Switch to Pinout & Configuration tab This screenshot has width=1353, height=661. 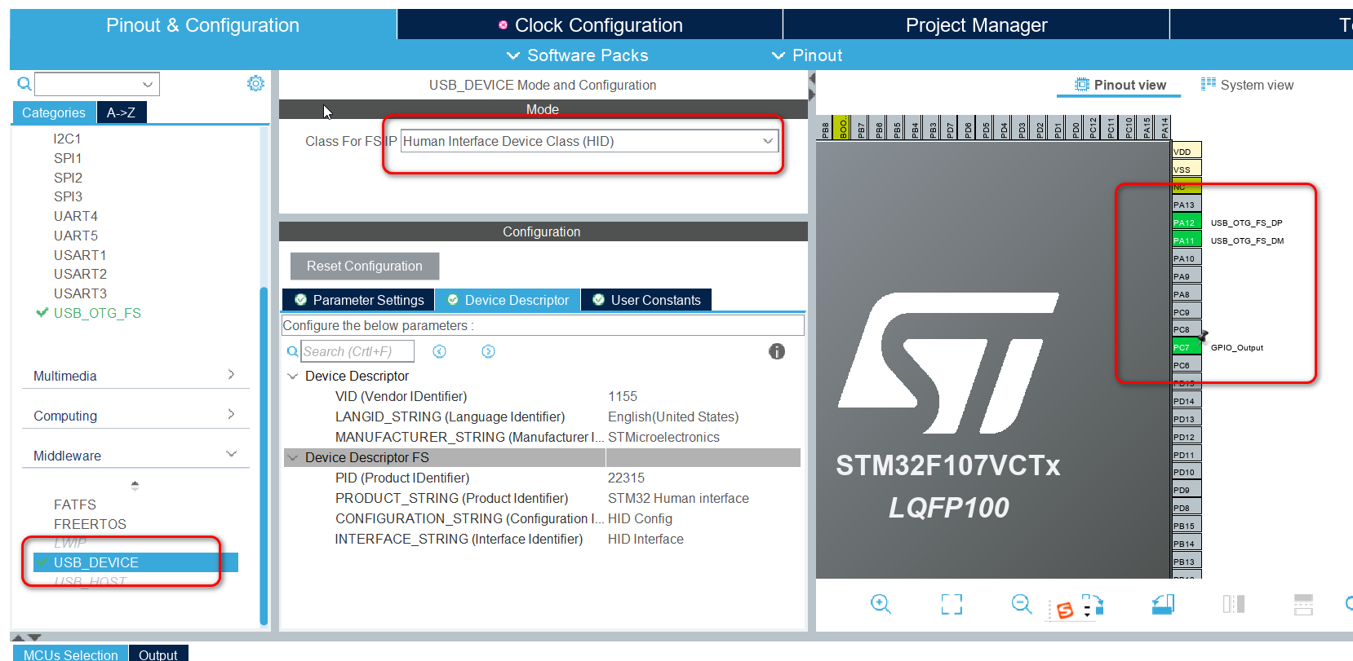click(202, 25)
